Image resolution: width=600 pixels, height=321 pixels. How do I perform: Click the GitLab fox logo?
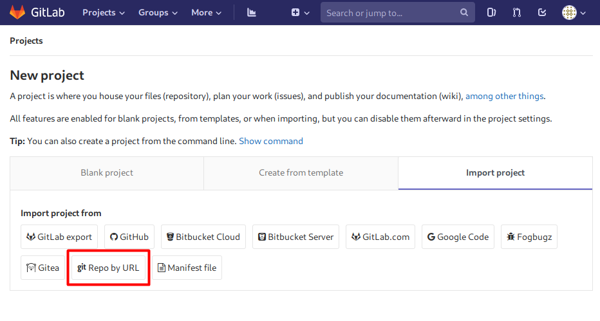(x=18, y=12)
